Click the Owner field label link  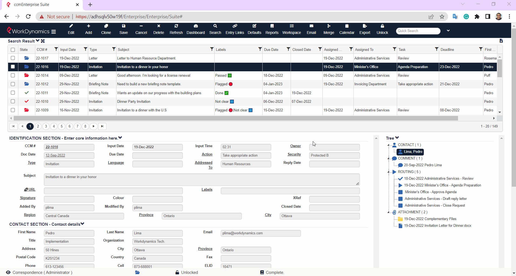[295, 146]
